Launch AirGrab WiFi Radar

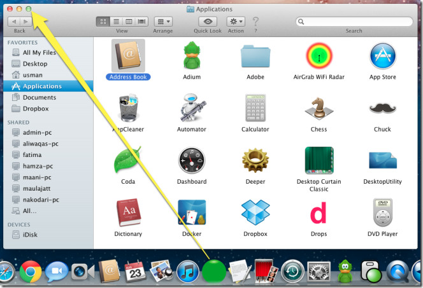(x=319, y=56)
